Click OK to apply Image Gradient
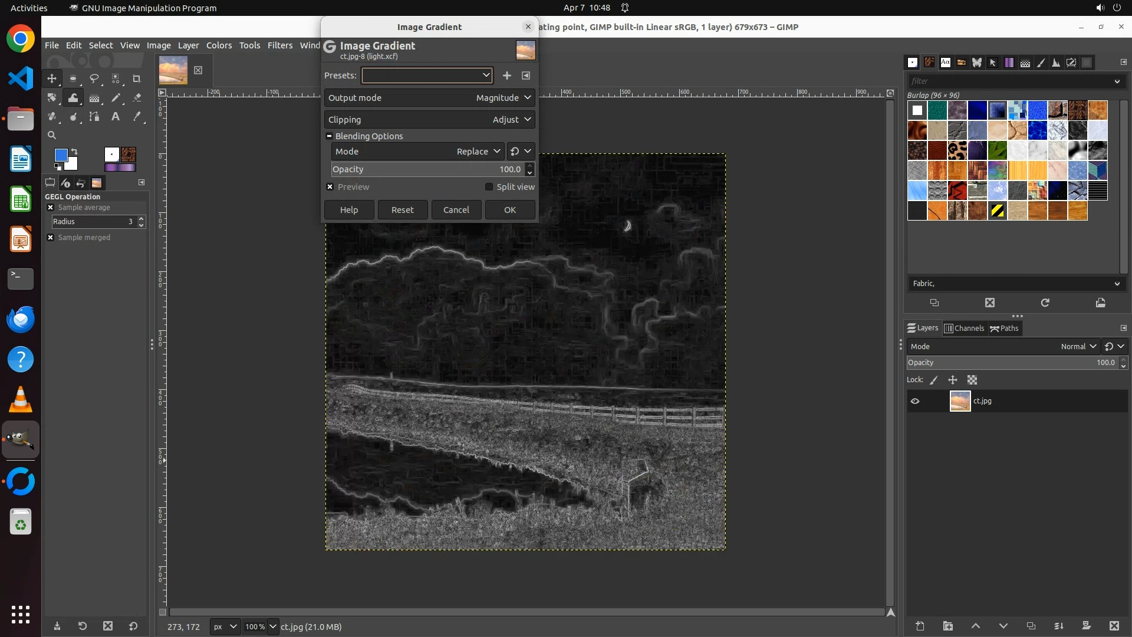Image resolution: width=1132 pixels, height=637 pixels. pyautogui.click(x=509, y=210)
